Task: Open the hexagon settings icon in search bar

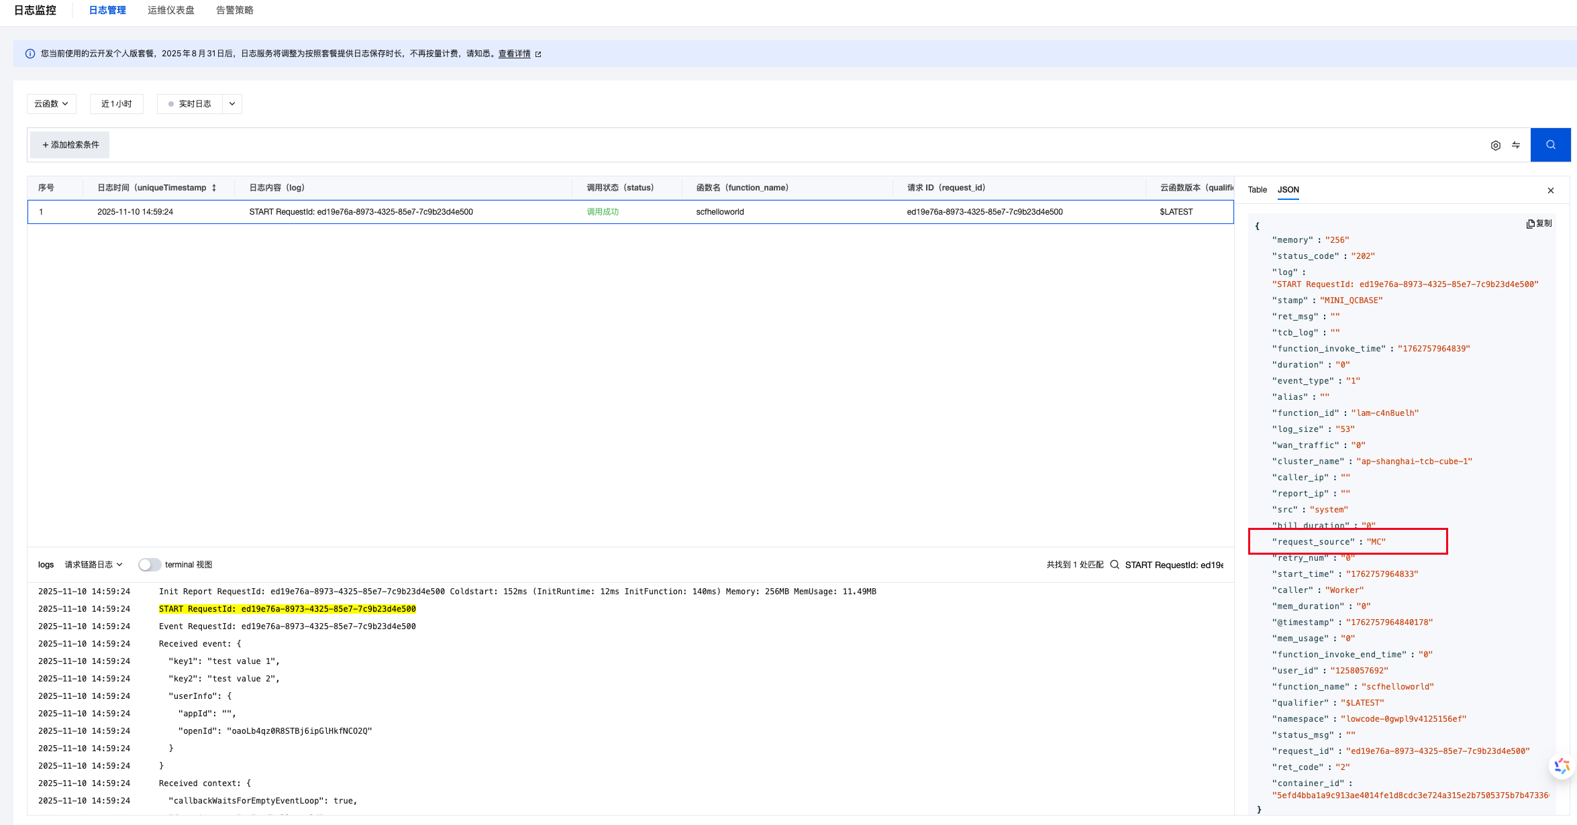Action: [1496, 145]
